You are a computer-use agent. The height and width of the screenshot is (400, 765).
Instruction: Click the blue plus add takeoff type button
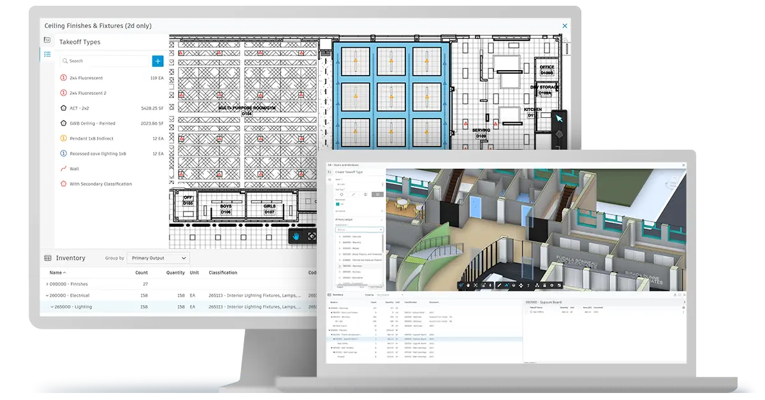(x=157, y=61)
